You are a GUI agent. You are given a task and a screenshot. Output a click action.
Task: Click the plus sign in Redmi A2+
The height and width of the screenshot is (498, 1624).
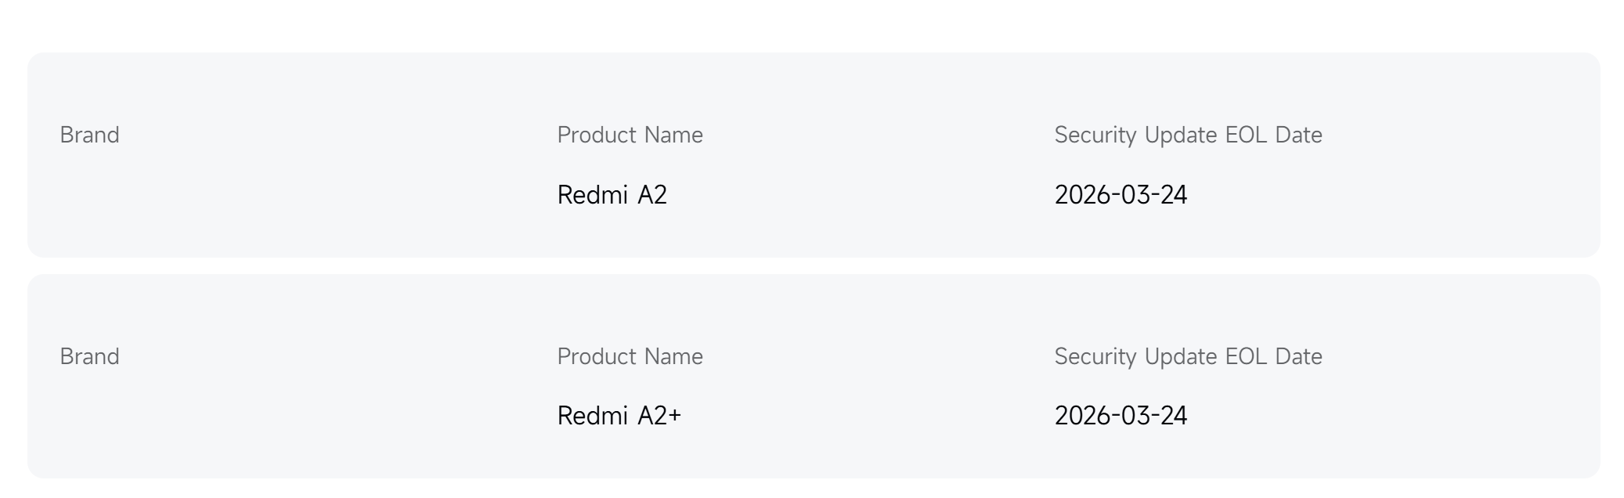click(x=675, y=417)
